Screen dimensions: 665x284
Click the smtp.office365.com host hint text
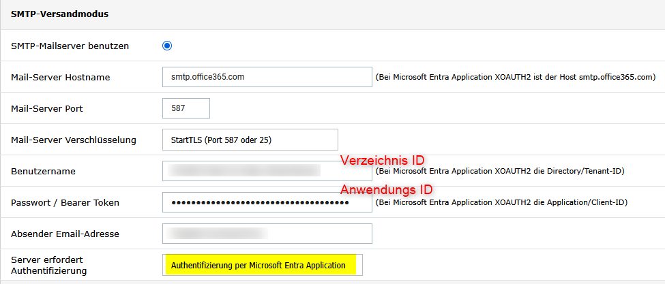pos(515,78)
